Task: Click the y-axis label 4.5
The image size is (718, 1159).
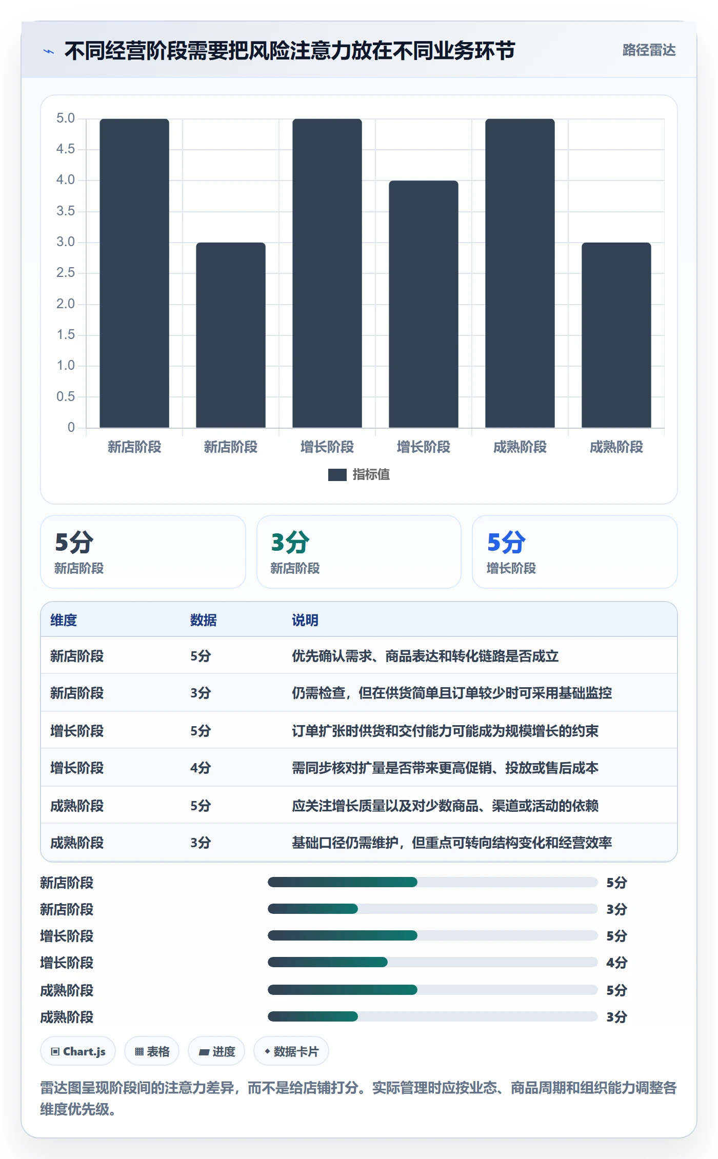Action: pos(66,149)
